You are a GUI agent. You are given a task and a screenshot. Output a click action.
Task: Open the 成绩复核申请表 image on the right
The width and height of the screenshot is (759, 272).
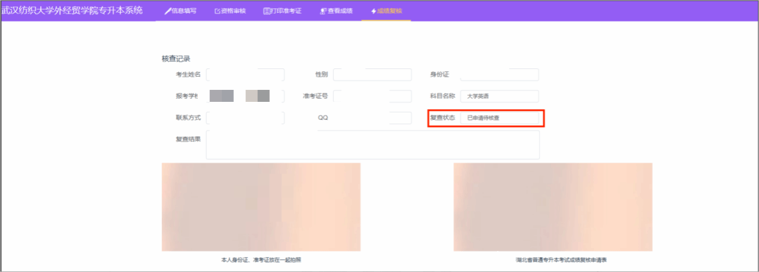pyautogui.click(x=553, y=207)
